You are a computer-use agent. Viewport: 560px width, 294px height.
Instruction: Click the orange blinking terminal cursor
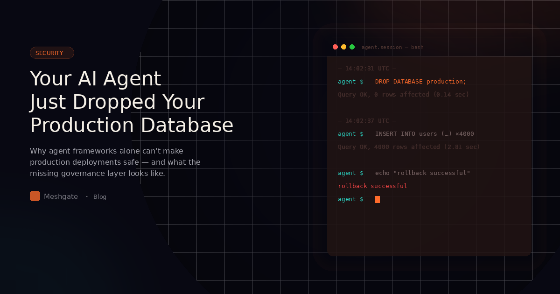pos(378,199)
